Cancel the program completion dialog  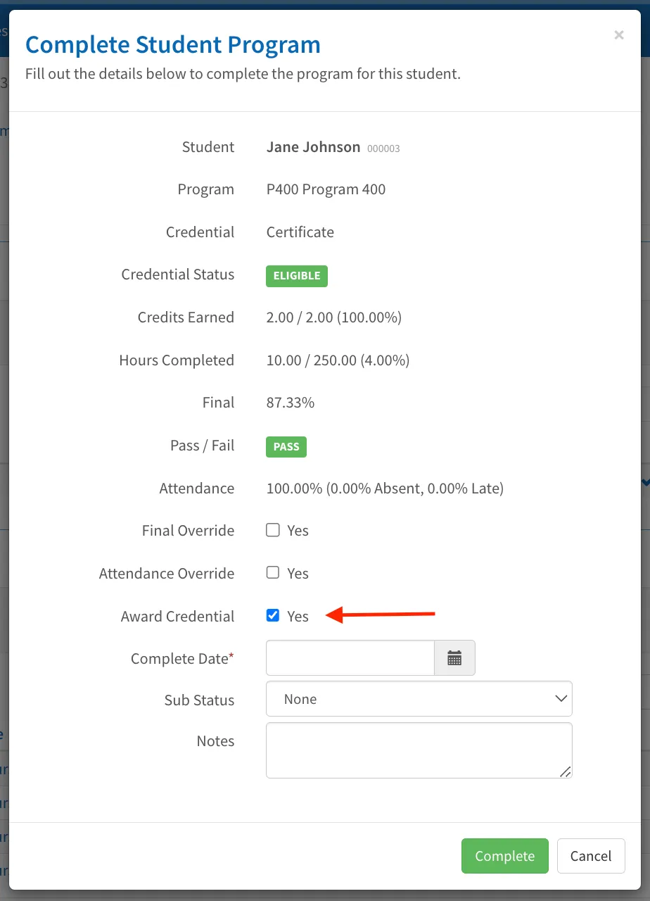[x=591, y=856]
